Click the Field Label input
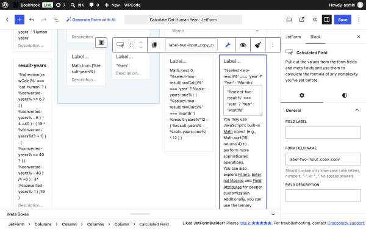 click(x=323, y=133)
